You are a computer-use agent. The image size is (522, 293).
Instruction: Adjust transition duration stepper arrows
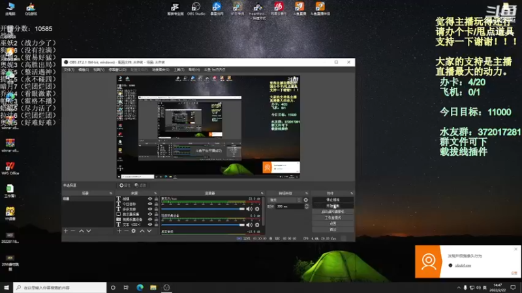coord(307,206)
